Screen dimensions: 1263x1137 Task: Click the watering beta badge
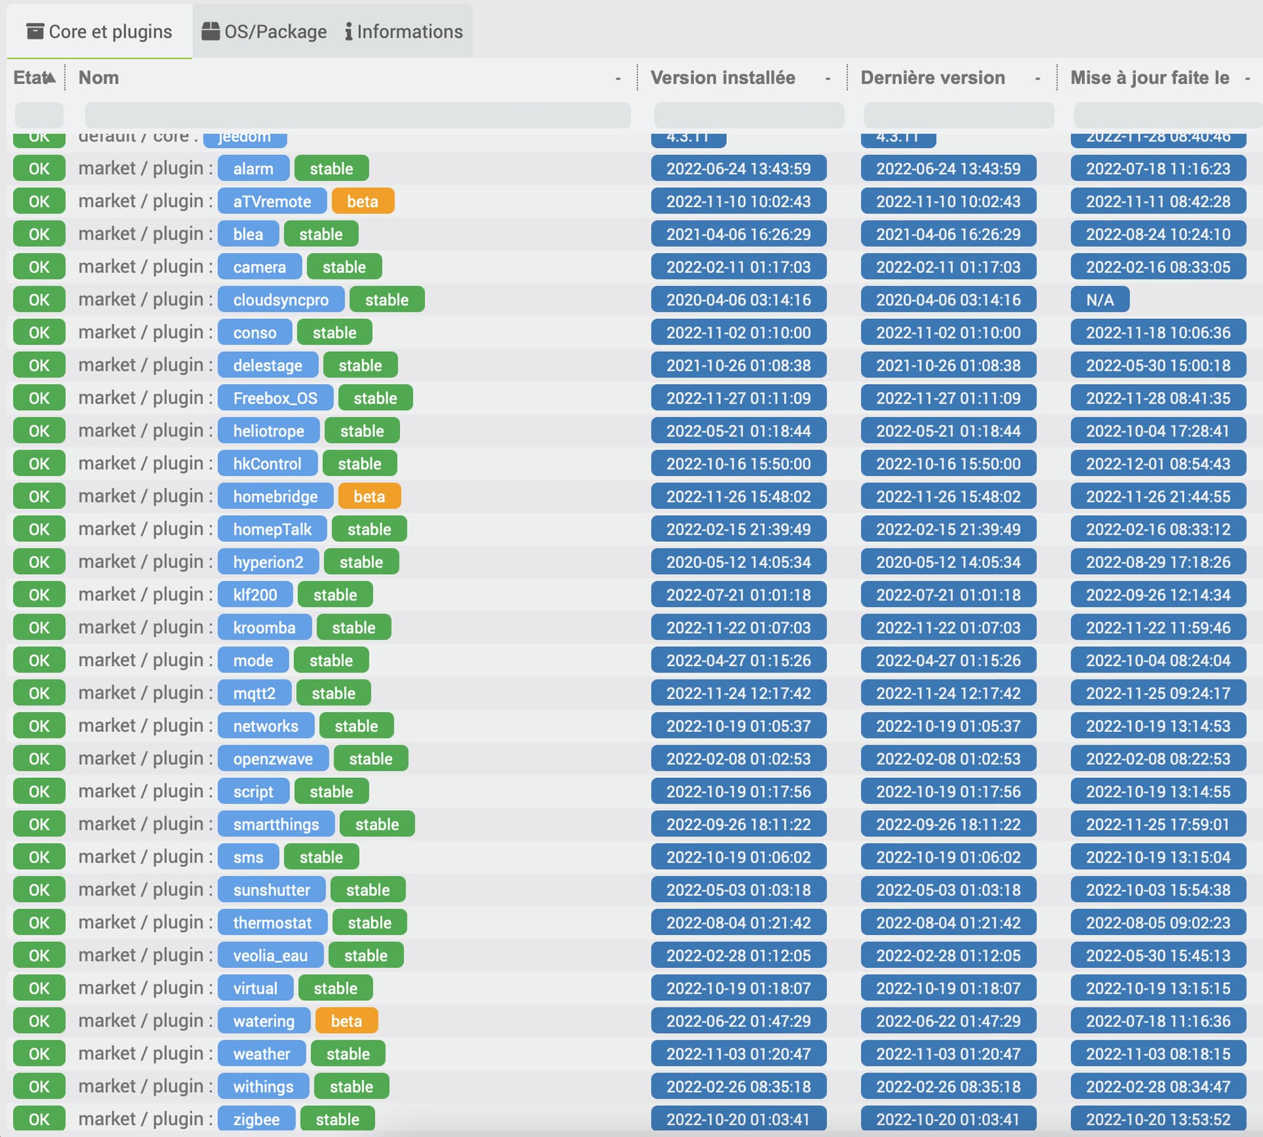click(x=346, y=1021)
